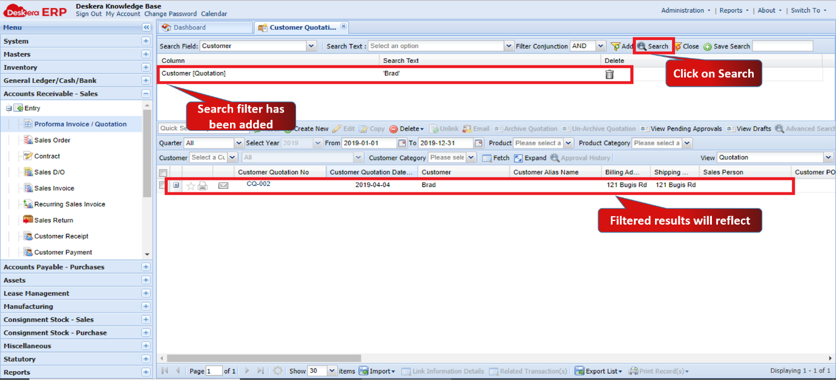Click View Pending Approvals
The image size is (836, 382).
point(681,128)
